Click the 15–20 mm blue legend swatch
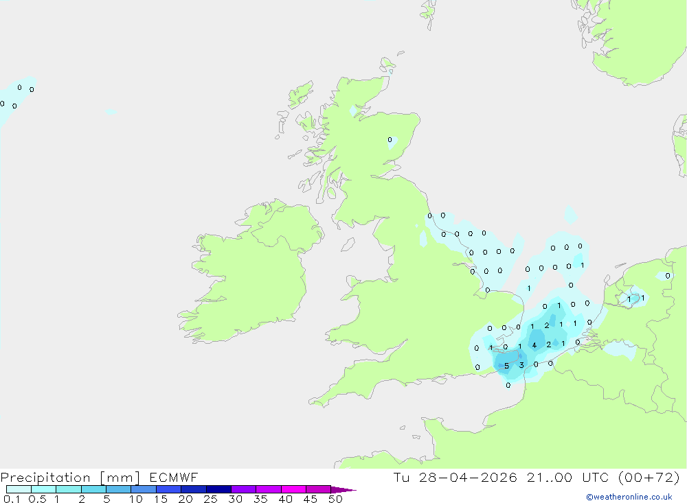 pyautogui.click(x=169, y=489)
